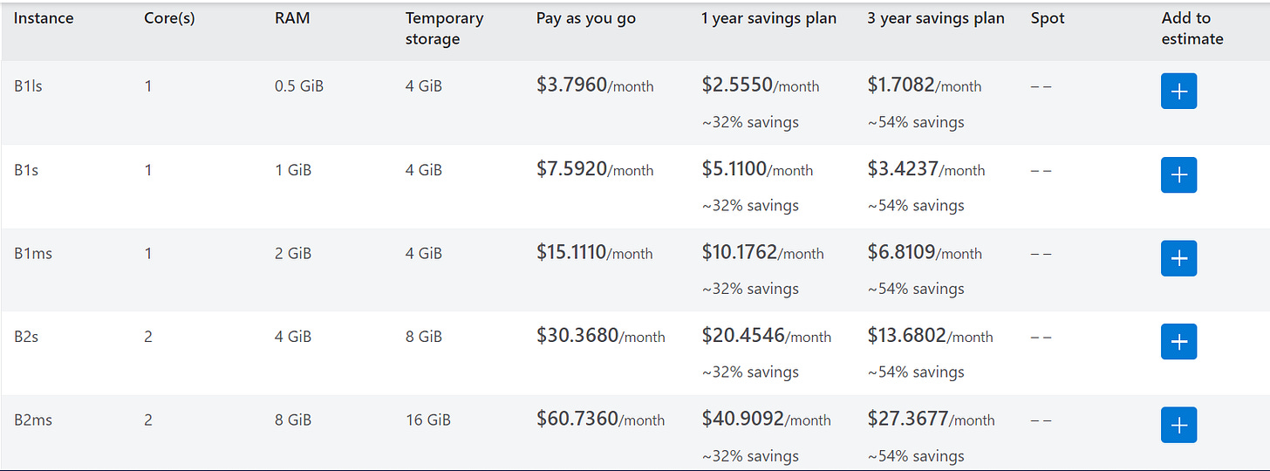The width and height of the screenshot is (1270, 471).
Task: Add the B2ms instance to estimate
Action: tap(1178, 425)
